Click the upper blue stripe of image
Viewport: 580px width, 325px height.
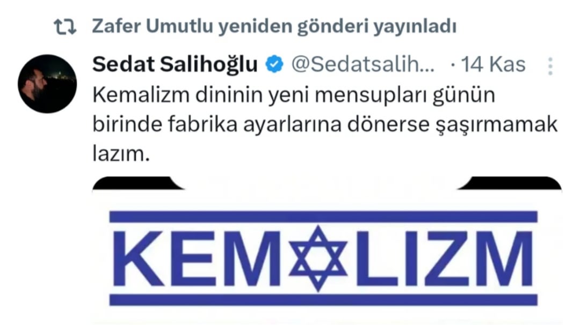tap(323, 217)
